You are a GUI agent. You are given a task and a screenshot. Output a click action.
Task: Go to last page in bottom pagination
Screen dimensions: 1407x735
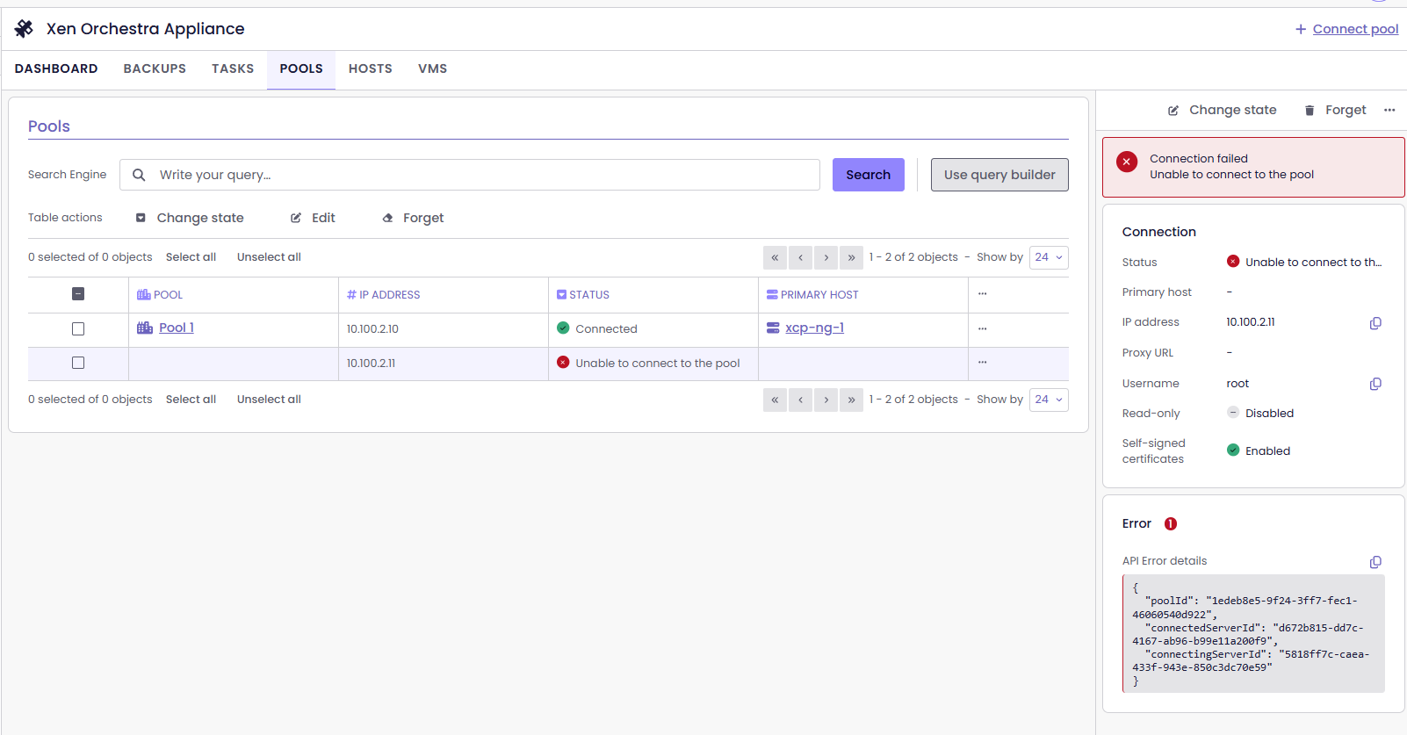click(851, 400)
